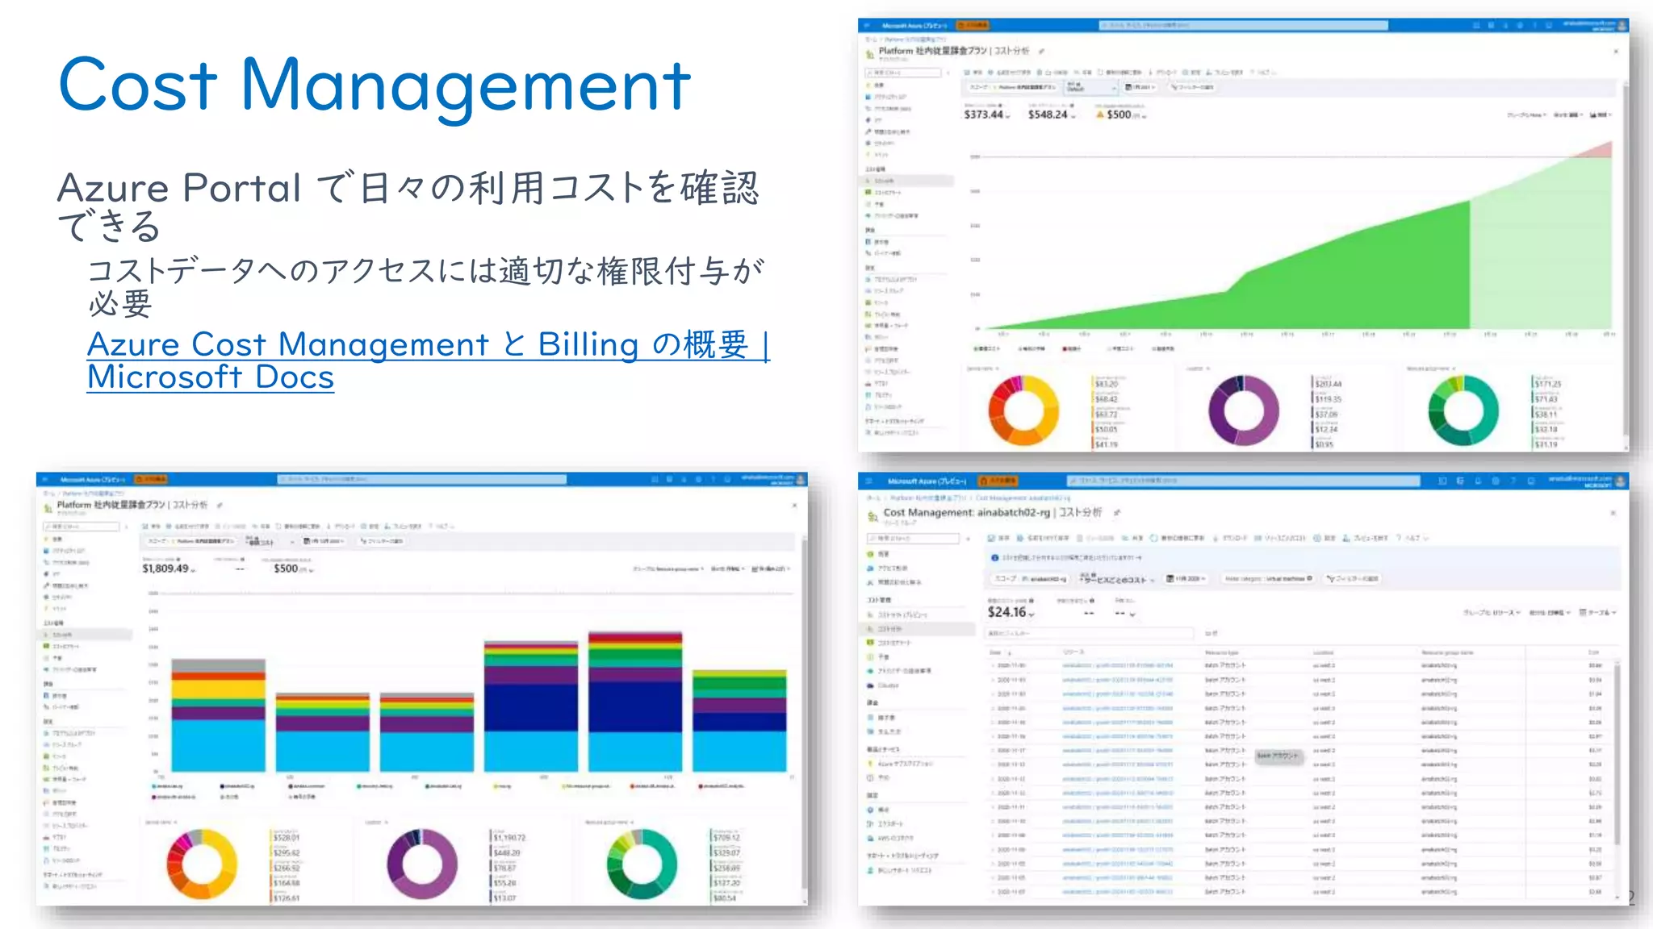Open notifications bell in bottom-right portal header
Viewport: 1653px width, 929px height.
coord(1478,481)
